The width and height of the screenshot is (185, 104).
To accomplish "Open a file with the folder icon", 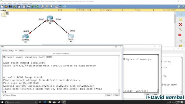I will point(6,7).
